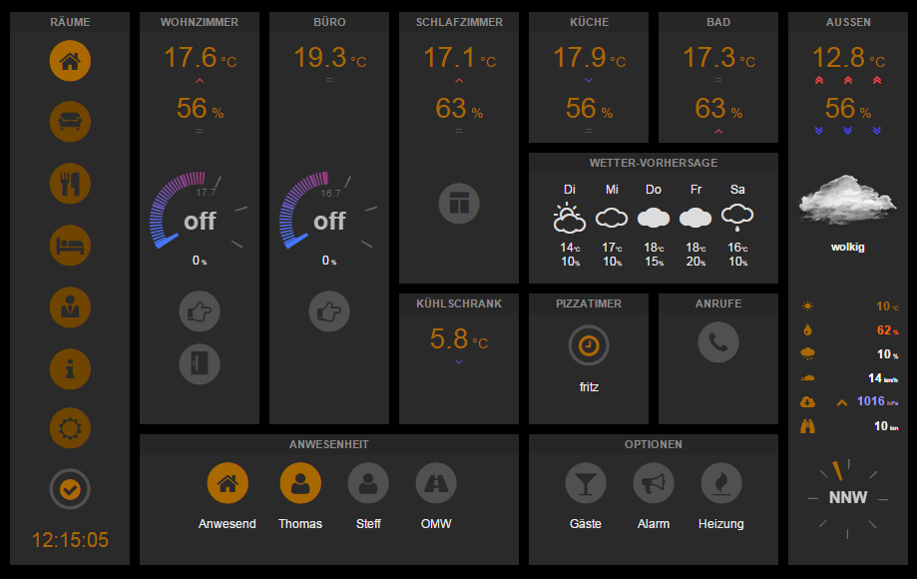Open the home overview in Räume sidebar
Screen dimensions: 917x579
(x=70, y=61)
